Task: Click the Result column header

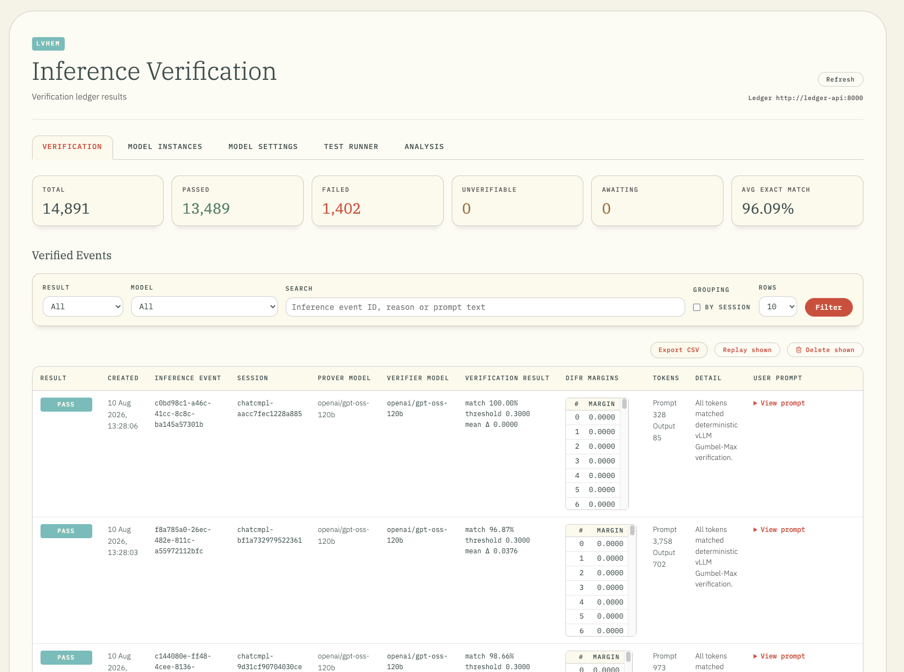Action: (53, 378)
